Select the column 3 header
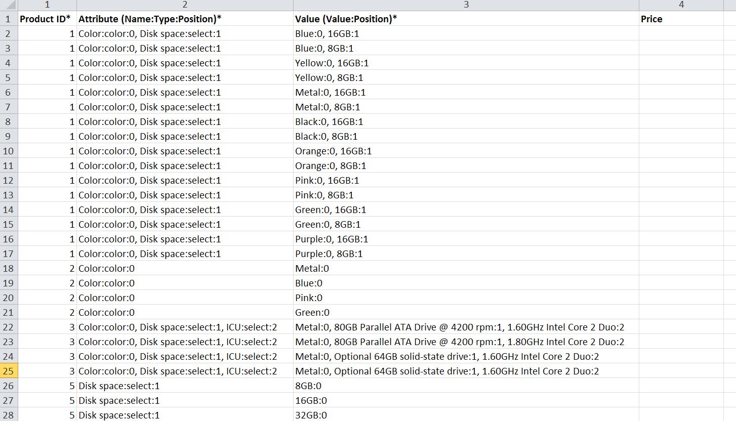Viewport: 736px width, 421px height. click(466, 5)
